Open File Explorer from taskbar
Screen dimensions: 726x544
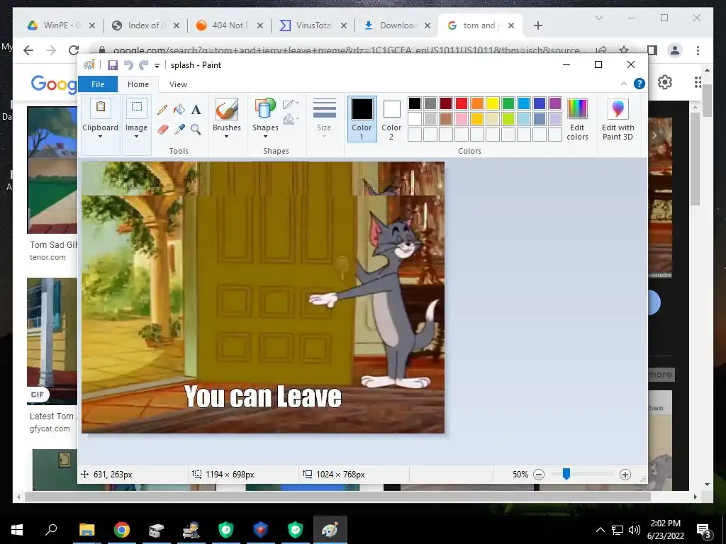click(87, 530)
